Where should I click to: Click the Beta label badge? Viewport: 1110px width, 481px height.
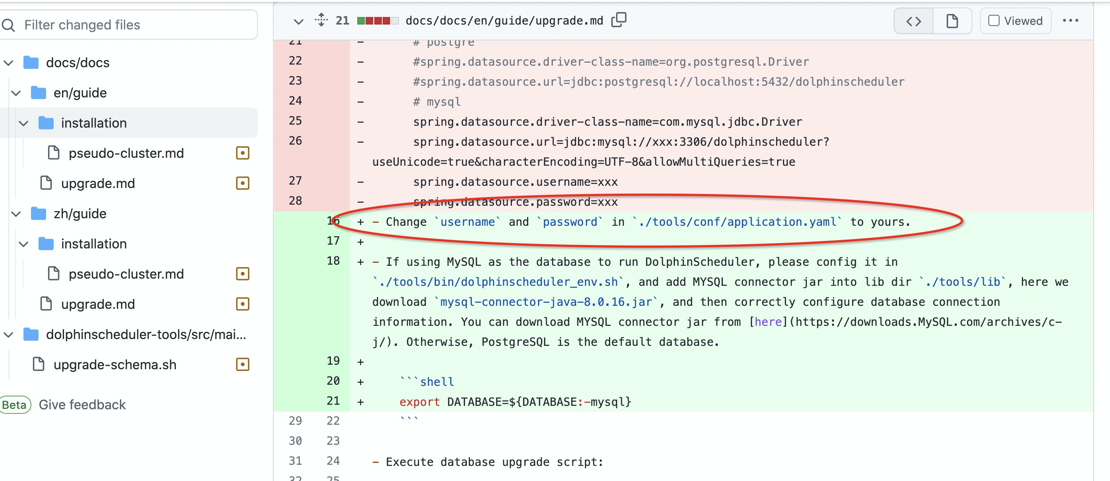(15, 405)
